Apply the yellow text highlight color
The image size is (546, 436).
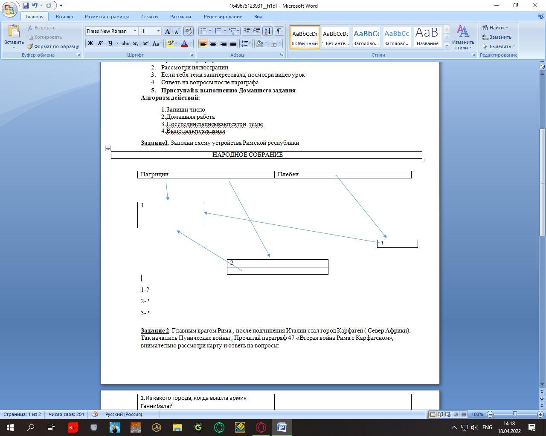click(x=170, y=43)
